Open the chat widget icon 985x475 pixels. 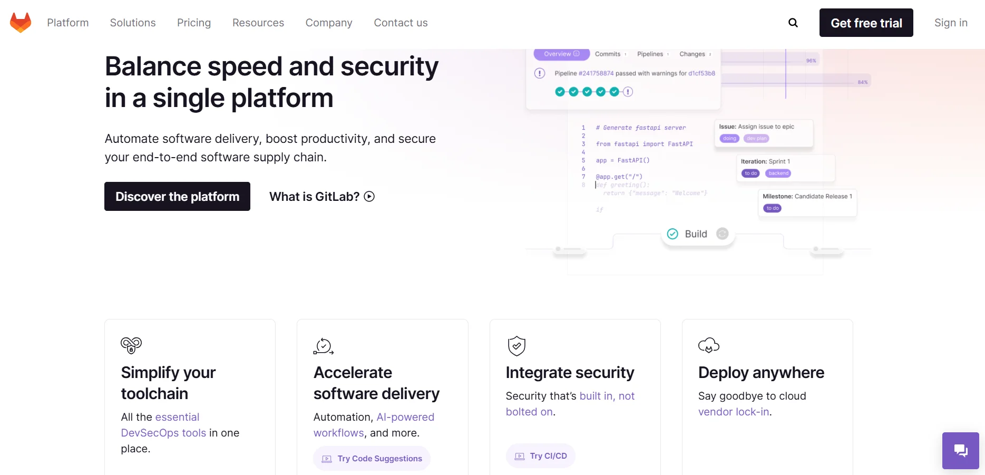pos(960,451)
